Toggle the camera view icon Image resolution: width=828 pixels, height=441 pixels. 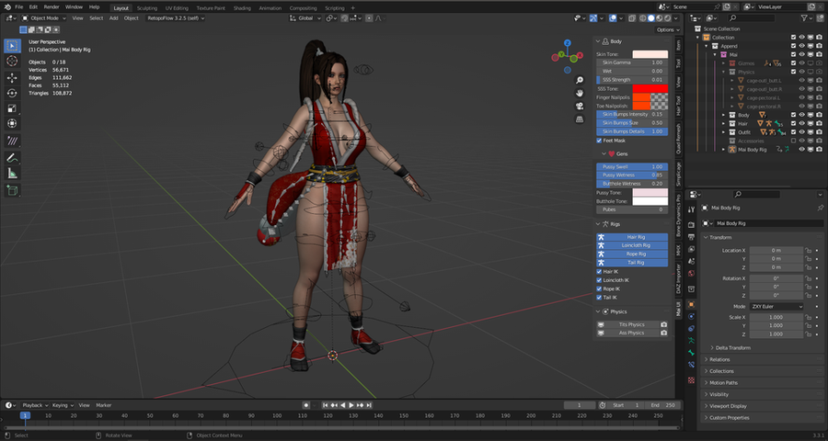click(x=580, y=106)
